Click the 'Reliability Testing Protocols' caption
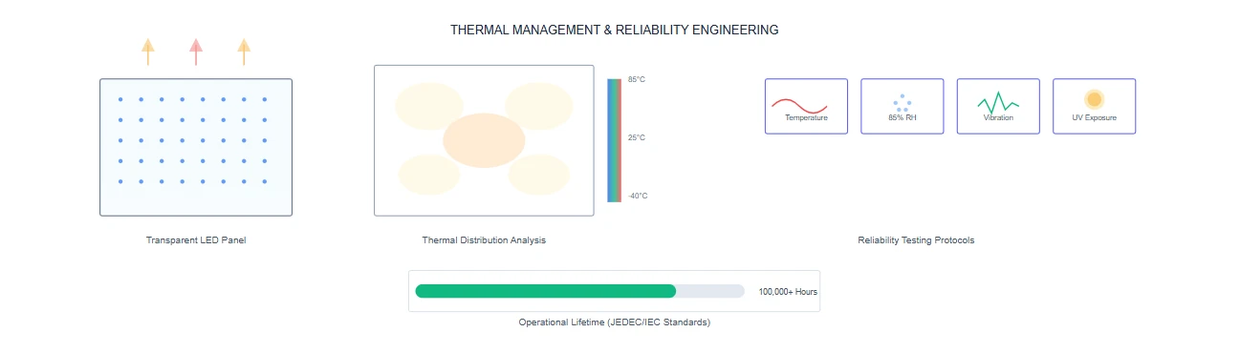Viewport: 1240px width, 353px height. (916, 240)
